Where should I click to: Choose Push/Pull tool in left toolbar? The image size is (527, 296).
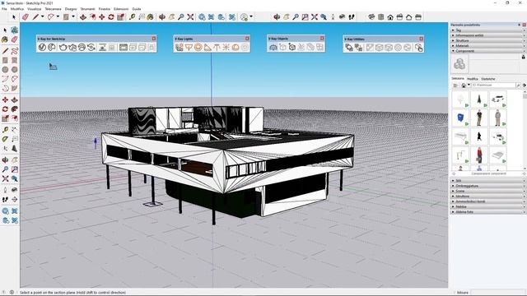pyautogui.click(x=15, y=99)
